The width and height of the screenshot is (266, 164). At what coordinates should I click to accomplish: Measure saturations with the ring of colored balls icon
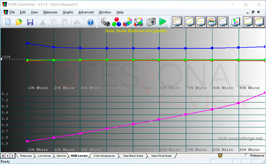coord(139,22)
